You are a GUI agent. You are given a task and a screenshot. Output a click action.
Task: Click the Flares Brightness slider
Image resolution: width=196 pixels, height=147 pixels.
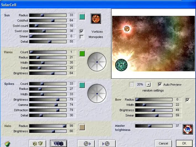point(48,73)
